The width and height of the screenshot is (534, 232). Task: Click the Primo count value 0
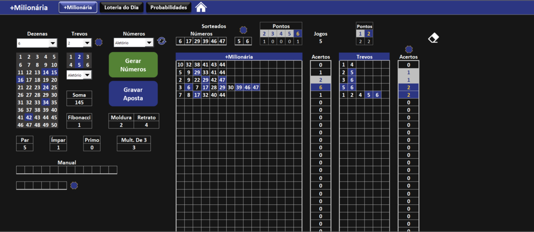[x=92, y=147]
